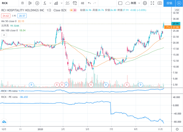Open the 1-day interval selector
The height and width of the screenshot is (132, 183).
(x=23, y=3)
